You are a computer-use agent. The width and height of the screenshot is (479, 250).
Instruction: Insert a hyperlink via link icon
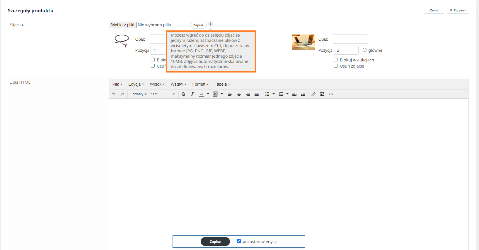pyautogui.click(x=313, y=94)
